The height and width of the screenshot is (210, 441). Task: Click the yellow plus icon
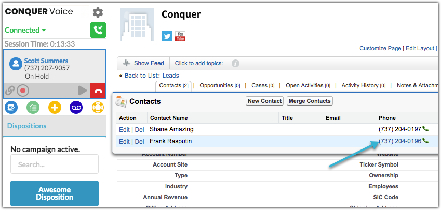[55, 108]
